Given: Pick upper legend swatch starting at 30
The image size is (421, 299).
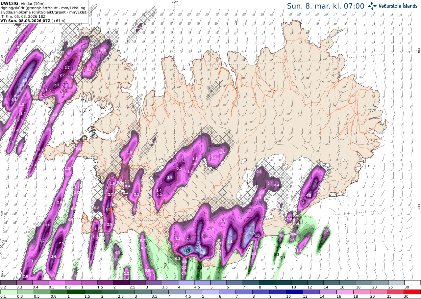Looking at the screenshot, I should pyautogui.click(x=412, y=283).
